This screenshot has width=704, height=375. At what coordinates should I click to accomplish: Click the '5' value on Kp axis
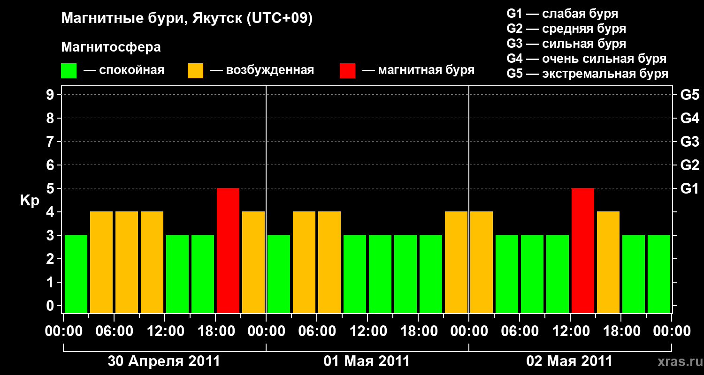coord(51,188)
